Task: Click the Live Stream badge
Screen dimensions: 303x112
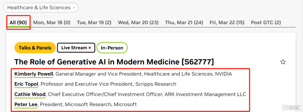Action: point(74,48)
